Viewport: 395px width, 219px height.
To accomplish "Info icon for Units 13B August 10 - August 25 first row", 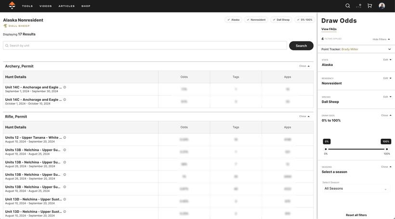I will pos(65,150).
